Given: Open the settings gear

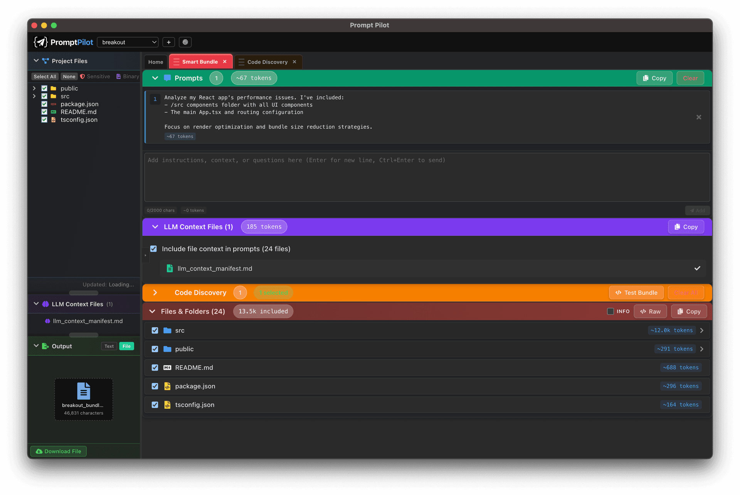Looking at the screenshot, I should pyautogui.click(x=185, y=42).
